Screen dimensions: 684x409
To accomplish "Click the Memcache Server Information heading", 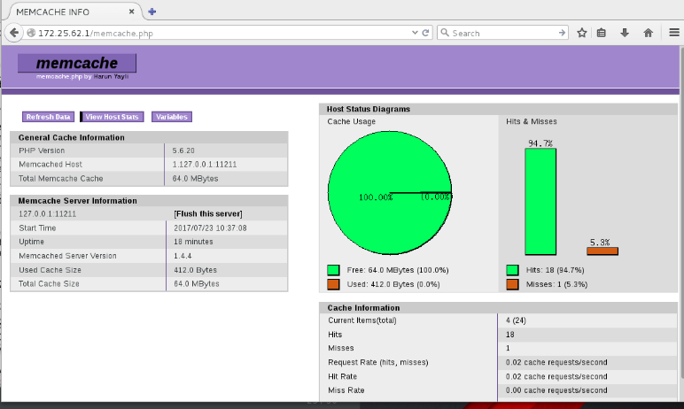I will tap(78, 201).
